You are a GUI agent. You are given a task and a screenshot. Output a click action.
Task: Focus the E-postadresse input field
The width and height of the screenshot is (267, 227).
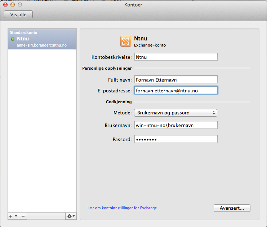pos(176,91)
